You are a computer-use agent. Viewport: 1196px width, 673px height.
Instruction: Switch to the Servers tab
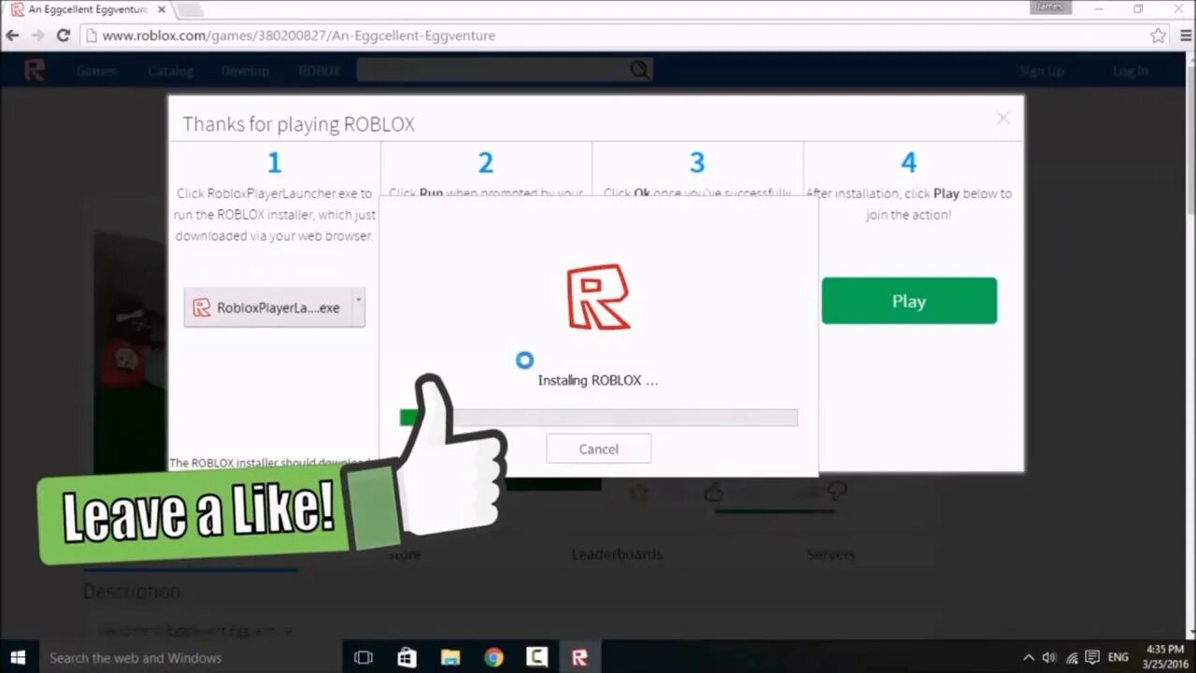[x=831, y=554]
